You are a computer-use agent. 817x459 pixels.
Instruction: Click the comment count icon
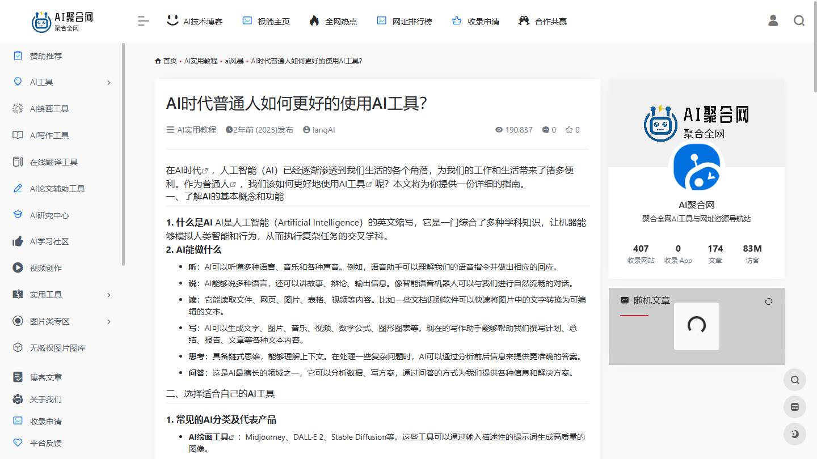[x=546, y=130]
